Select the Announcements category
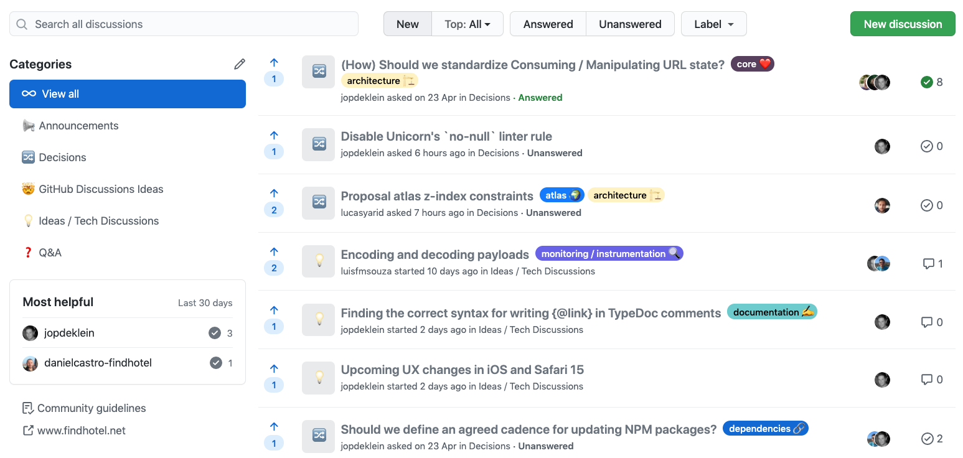 (x=78, y=126)
